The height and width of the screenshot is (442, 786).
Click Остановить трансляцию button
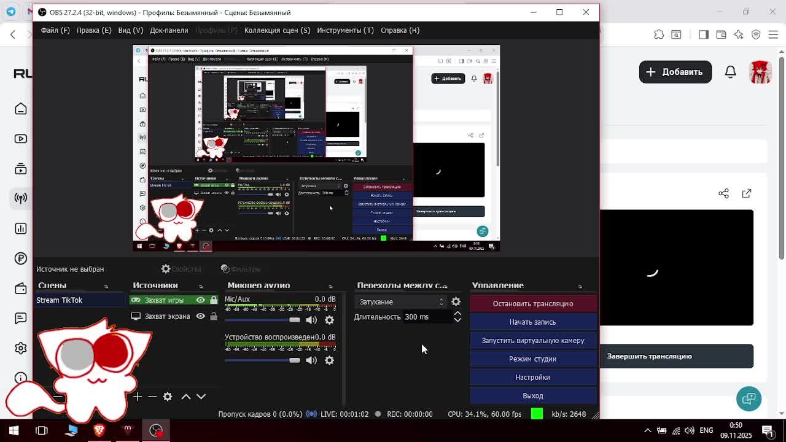pyautogui.click(x=533, y=303)
